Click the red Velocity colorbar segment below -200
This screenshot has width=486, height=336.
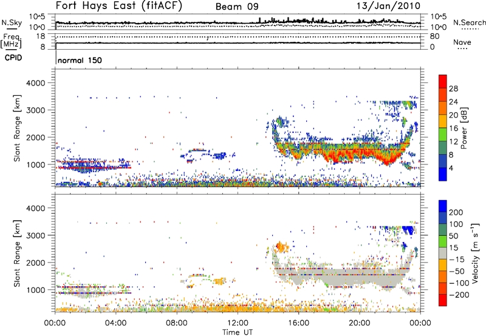[x=443, y=300]
